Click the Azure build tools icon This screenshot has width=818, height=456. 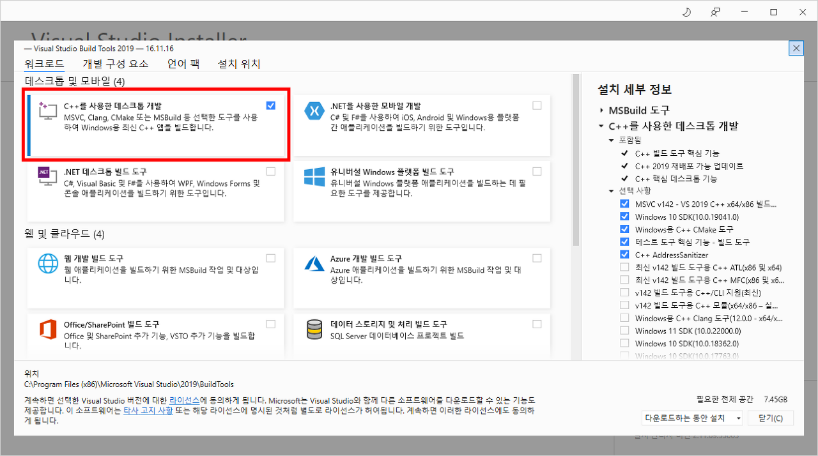click(314, 263)
